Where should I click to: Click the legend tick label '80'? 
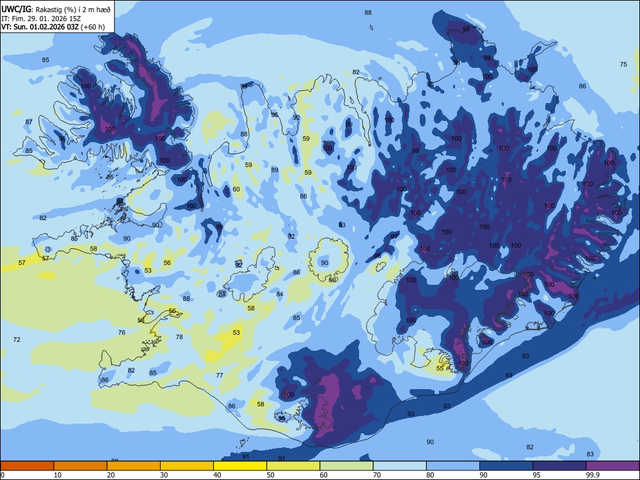430,475
